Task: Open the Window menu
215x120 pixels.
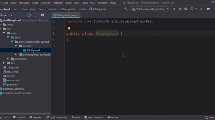Action: click(x=102, y=3)
